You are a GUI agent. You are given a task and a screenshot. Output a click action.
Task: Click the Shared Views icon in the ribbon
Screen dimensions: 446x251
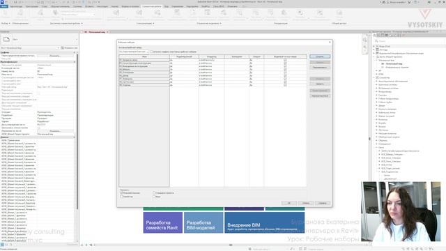coord(339,13)
